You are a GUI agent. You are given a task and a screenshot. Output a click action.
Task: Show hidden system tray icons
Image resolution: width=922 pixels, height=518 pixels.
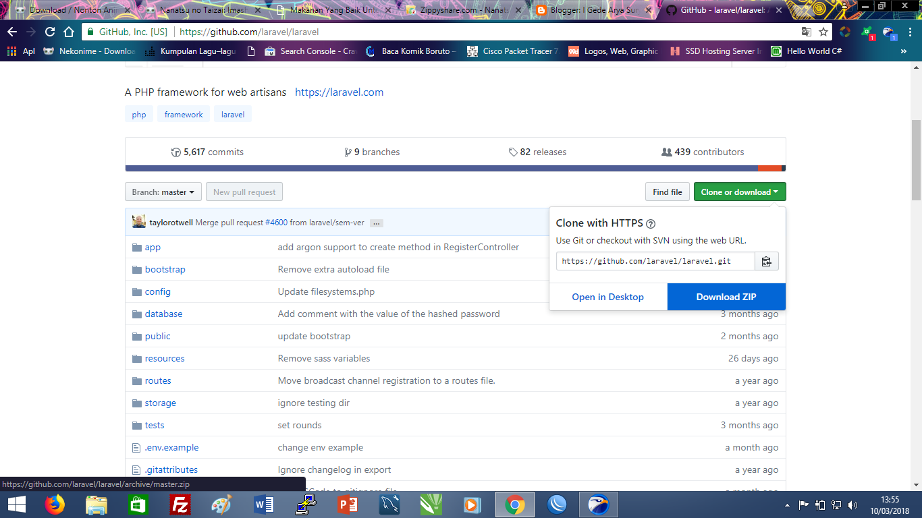click(787, 505)
